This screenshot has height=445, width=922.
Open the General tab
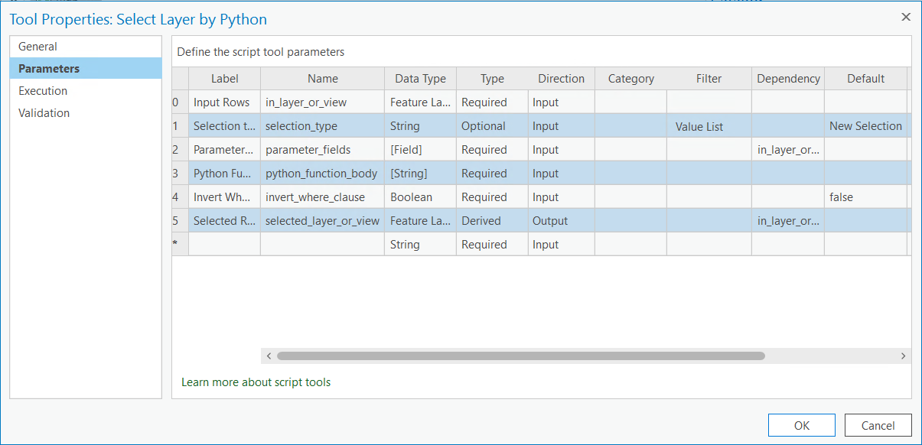pos(38,47)
